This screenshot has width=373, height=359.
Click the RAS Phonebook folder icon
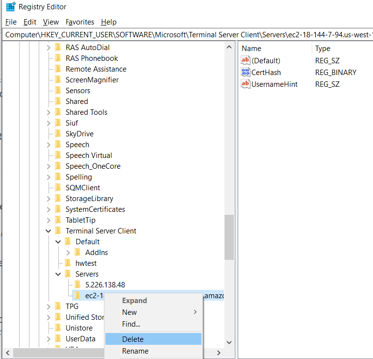(x=58, y=58)
